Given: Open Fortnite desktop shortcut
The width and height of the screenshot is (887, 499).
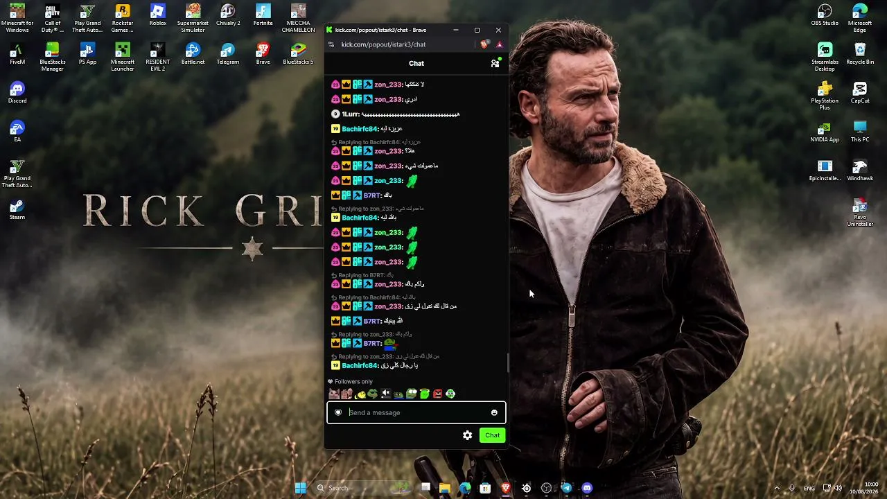Looking at the screenshot, I should coord(263,15).
